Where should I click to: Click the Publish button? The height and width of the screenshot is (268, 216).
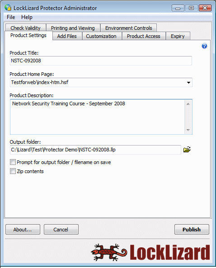point(192,230)
